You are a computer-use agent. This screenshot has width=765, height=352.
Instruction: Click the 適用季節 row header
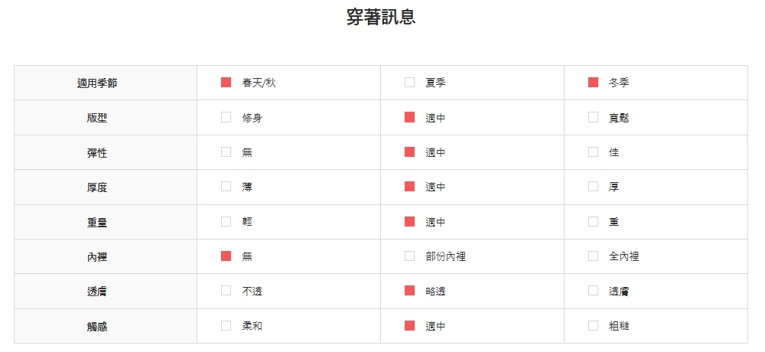[97, 83]
